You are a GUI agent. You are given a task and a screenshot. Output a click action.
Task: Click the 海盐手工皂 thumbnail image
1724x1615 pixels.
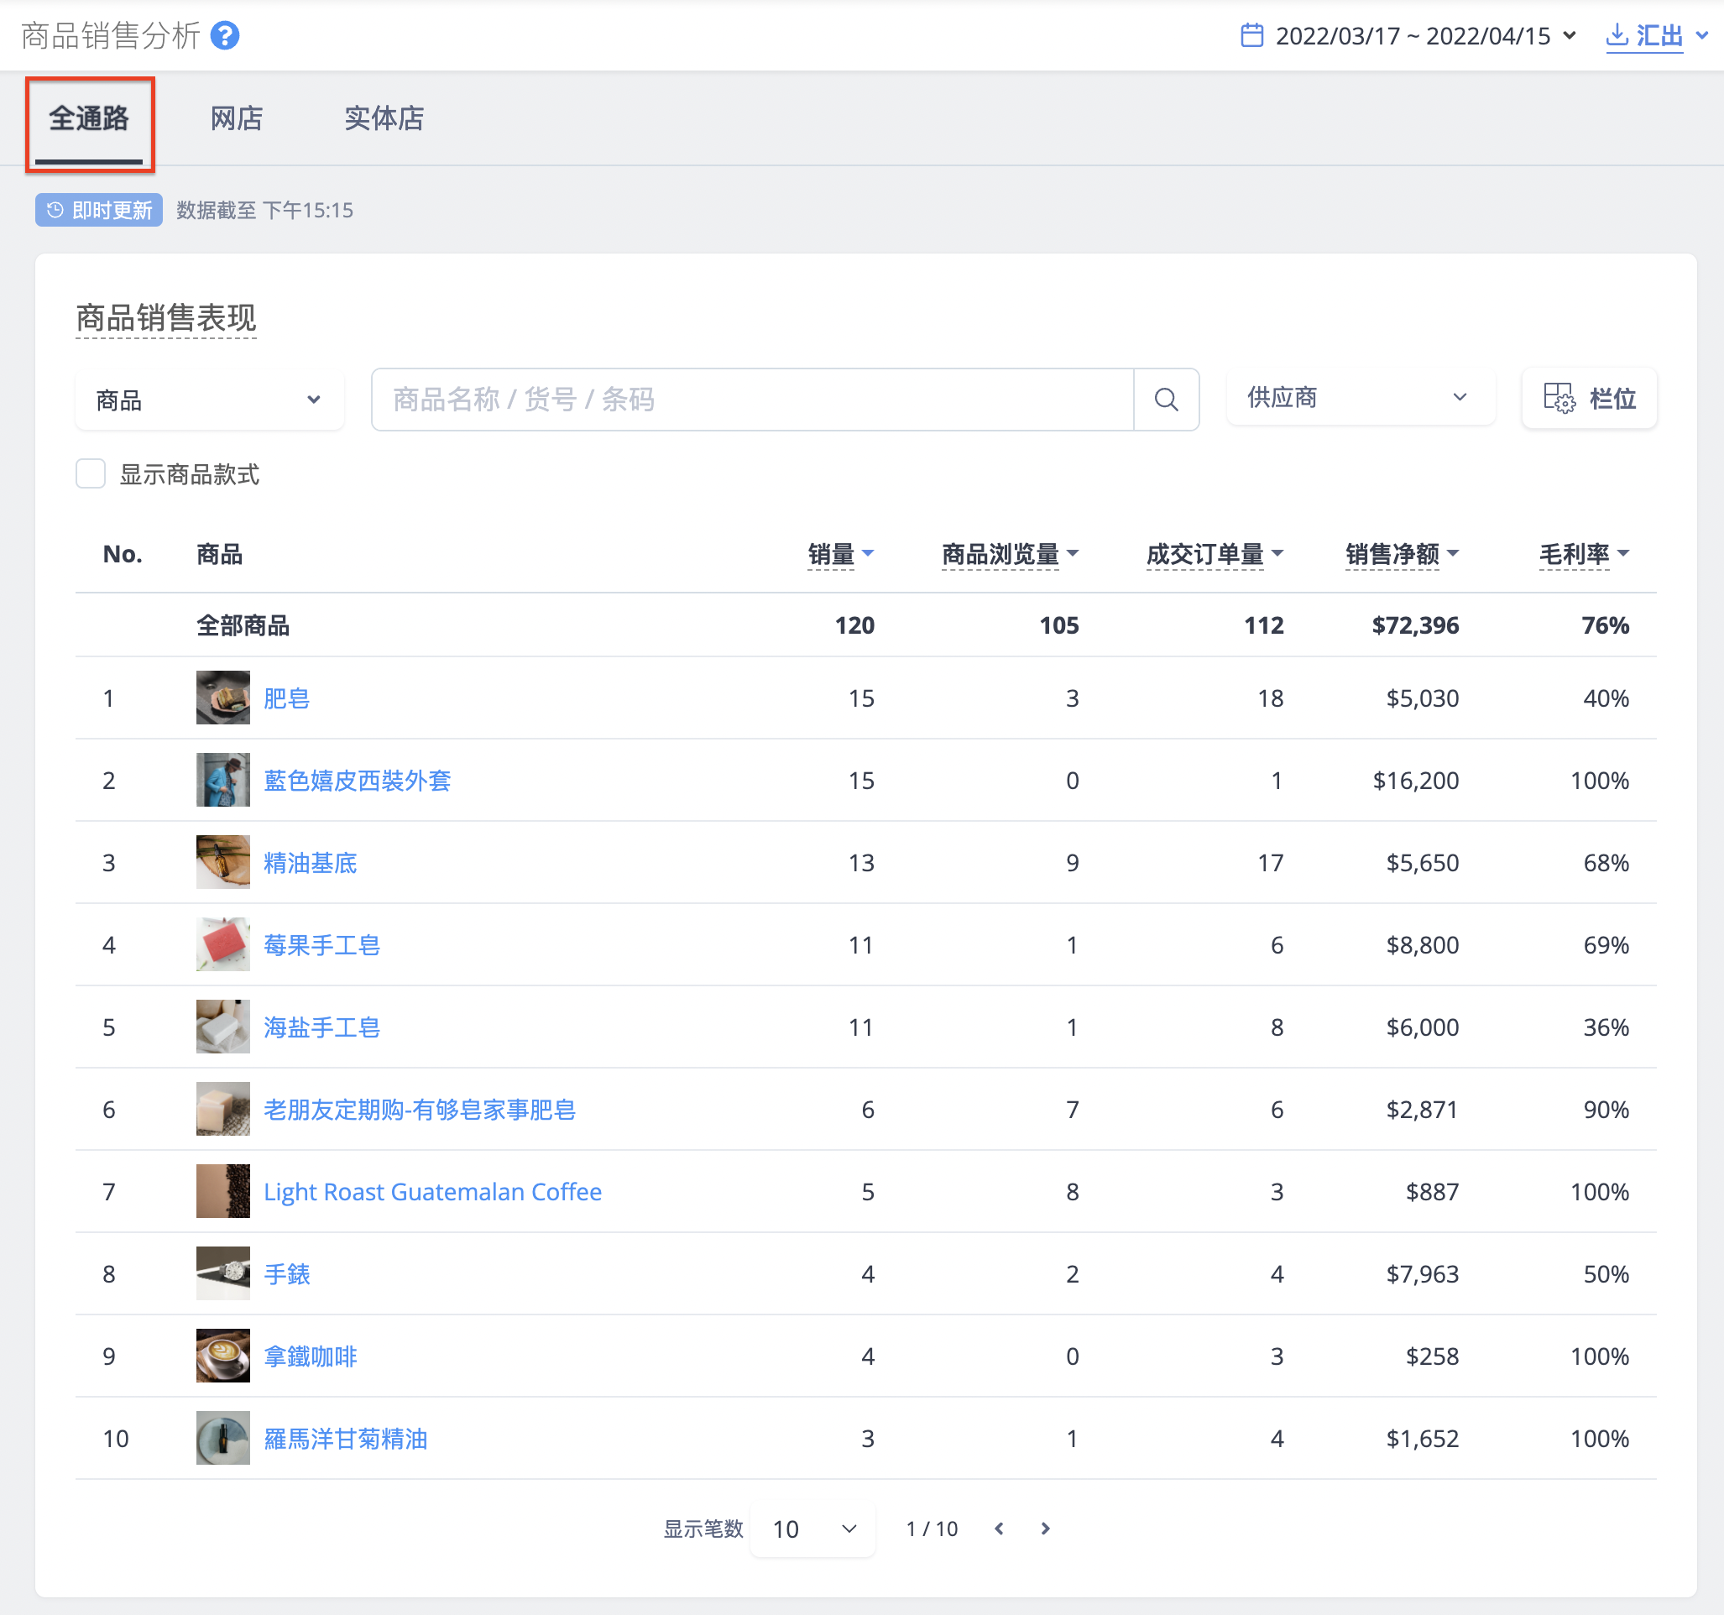click(x=223, y=1026)
